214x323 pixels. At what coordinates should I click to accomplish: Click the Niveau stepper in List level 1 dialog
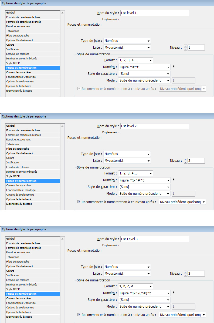(185, 48)
